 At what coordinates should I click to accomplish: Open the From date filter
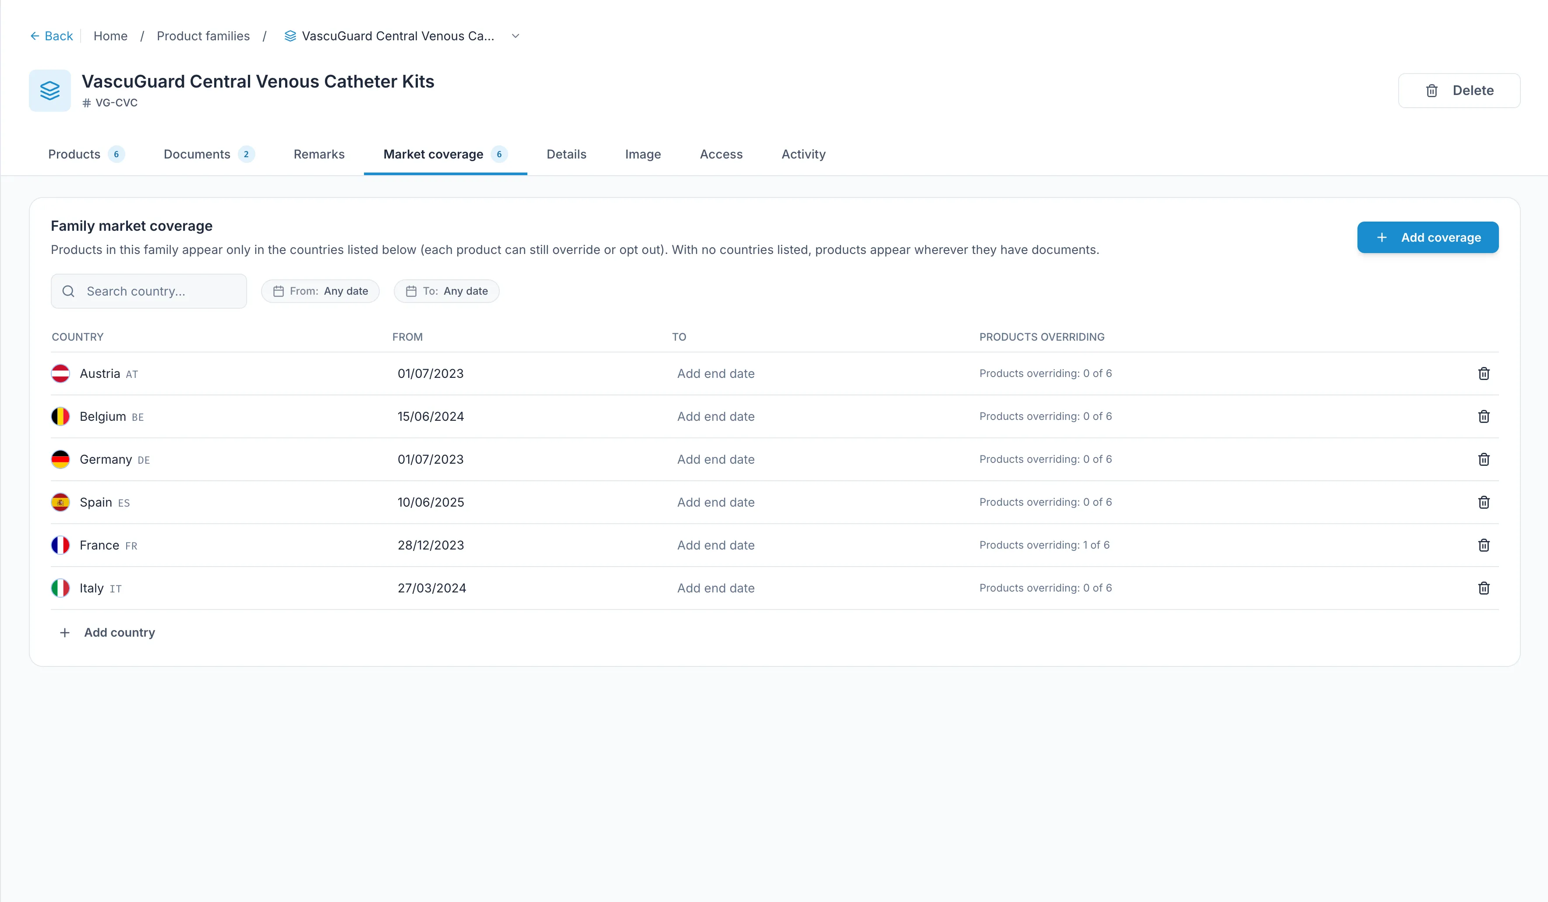(x=320, y=291)
